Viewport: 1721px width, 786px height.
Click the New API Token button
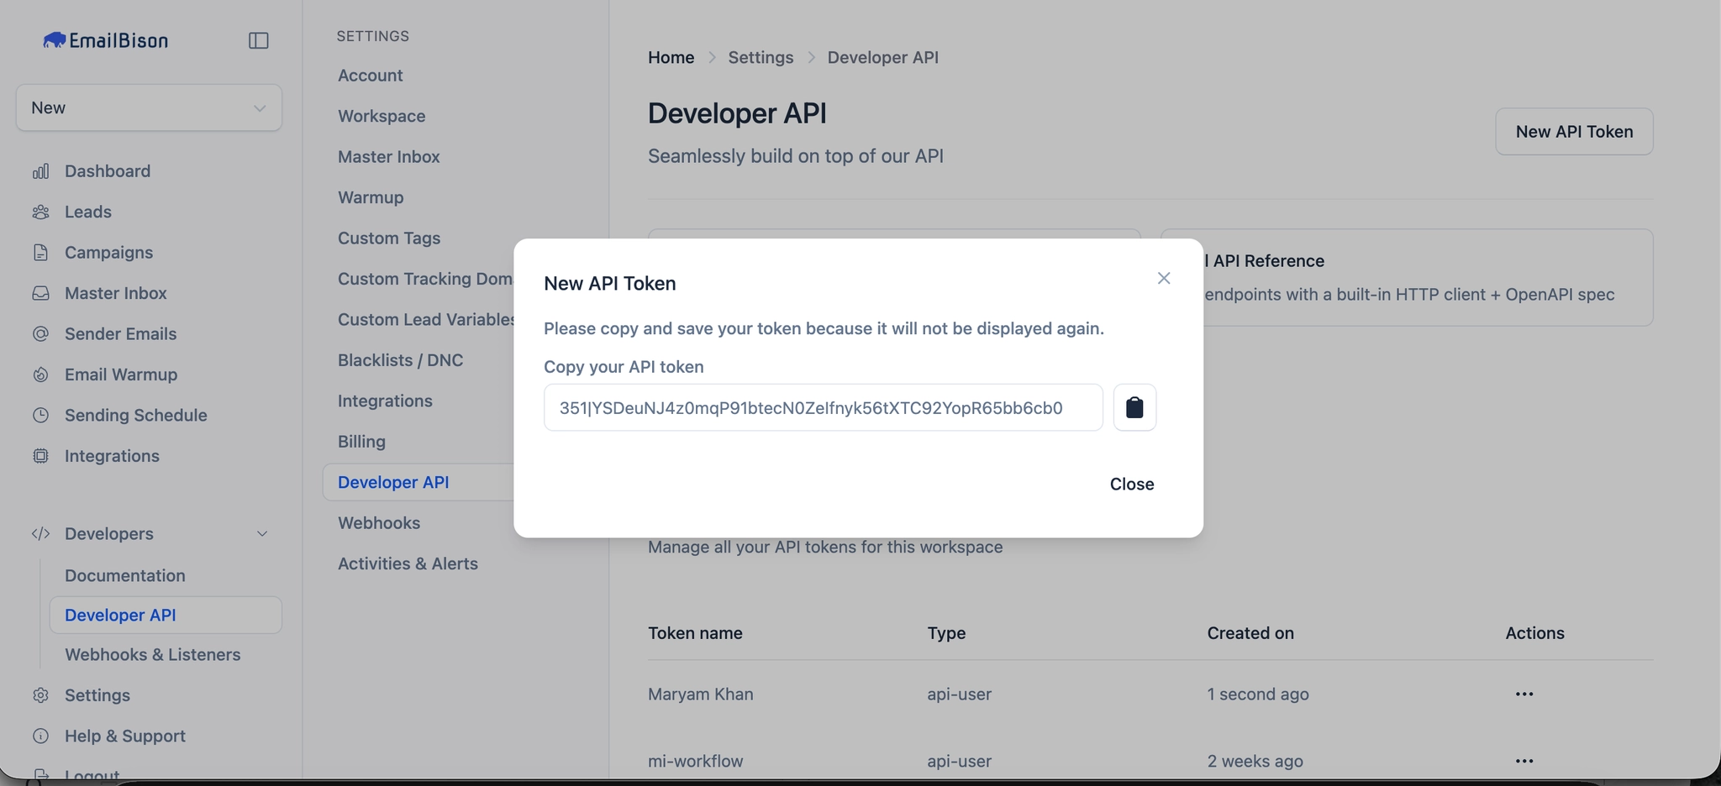[1573, 131]
